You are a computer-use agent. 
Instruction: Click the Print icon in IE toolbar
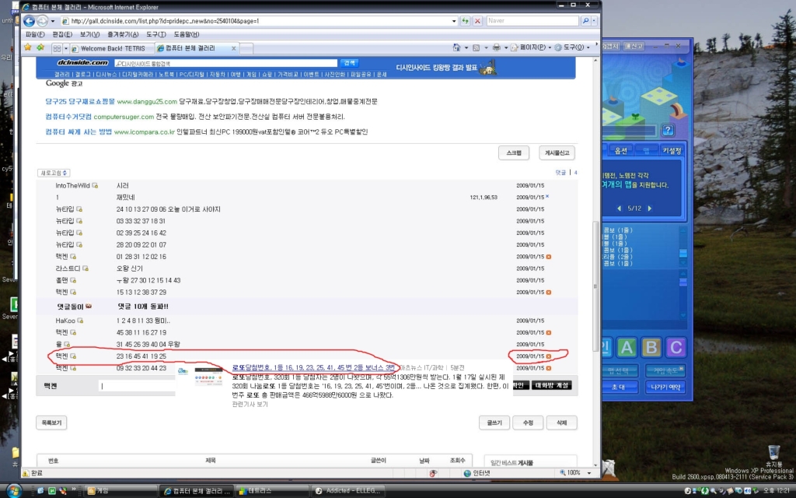coord(496,47)
